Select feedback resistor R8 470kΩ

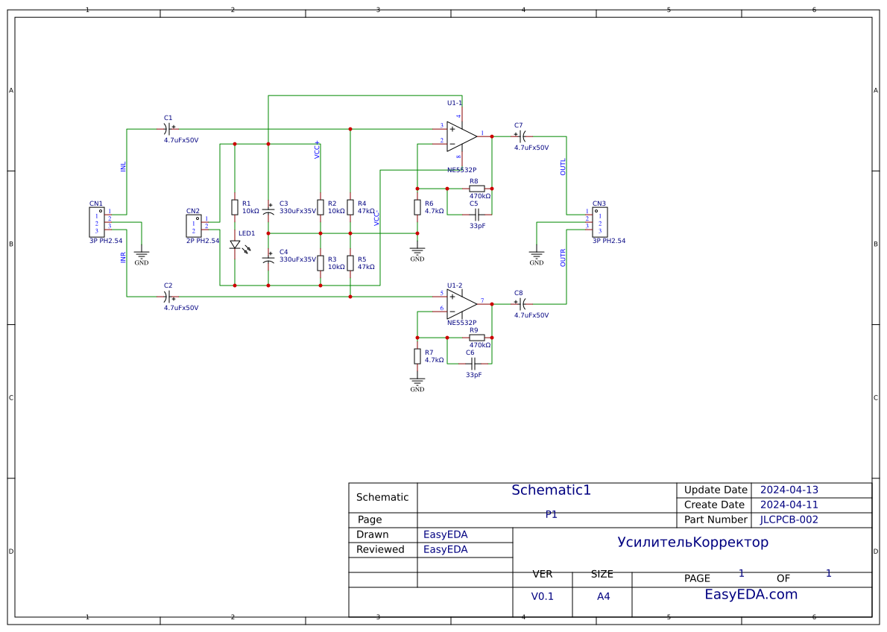(x=476, y=189)
